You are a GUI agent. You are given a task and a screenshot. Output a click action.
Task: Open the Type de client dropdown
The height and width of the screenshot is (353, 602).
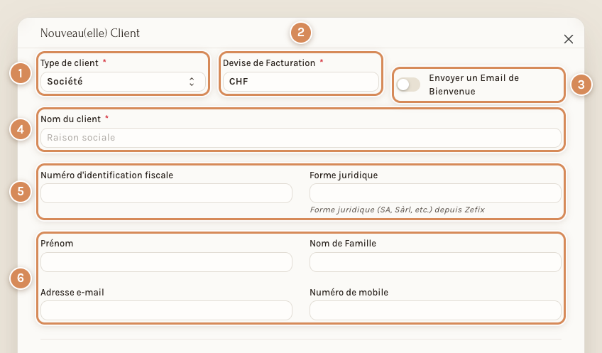pyautogui.click(x=123, y=82)
